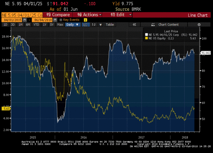Click the Last Price legend heading
This screenshot has width=213, height=153.
click(171, 31)
